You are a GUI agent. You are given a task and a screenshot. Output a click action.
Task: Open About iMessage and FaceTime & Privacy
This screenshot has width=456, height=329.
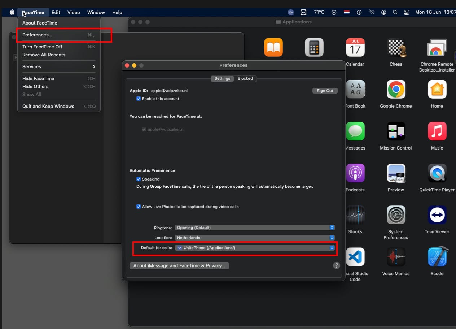click(x=179, y=265)
